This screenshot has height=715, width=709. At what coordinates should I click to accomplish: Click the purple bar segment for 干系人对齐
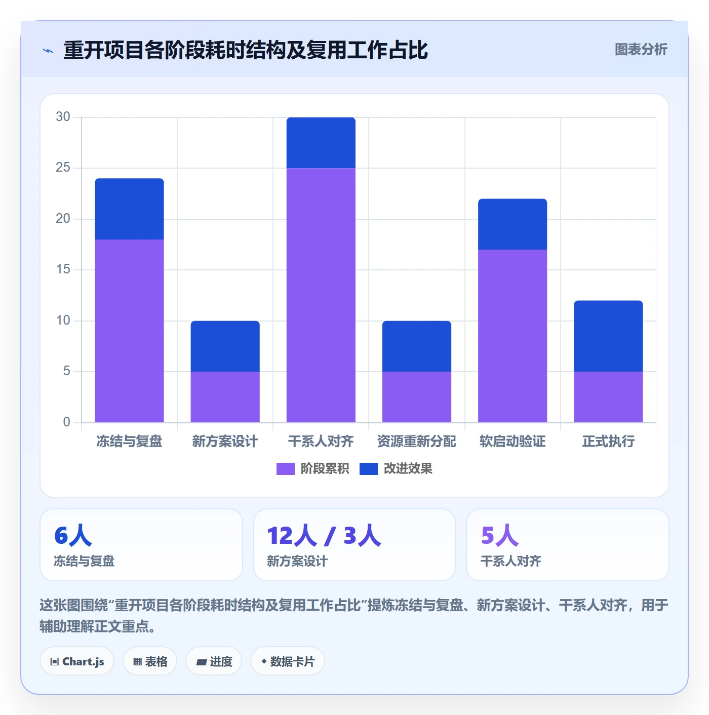(321, 295)
